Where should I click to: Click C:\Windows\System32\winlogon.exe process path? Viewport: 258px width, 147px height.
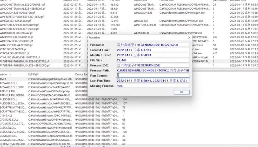[182, 13]
